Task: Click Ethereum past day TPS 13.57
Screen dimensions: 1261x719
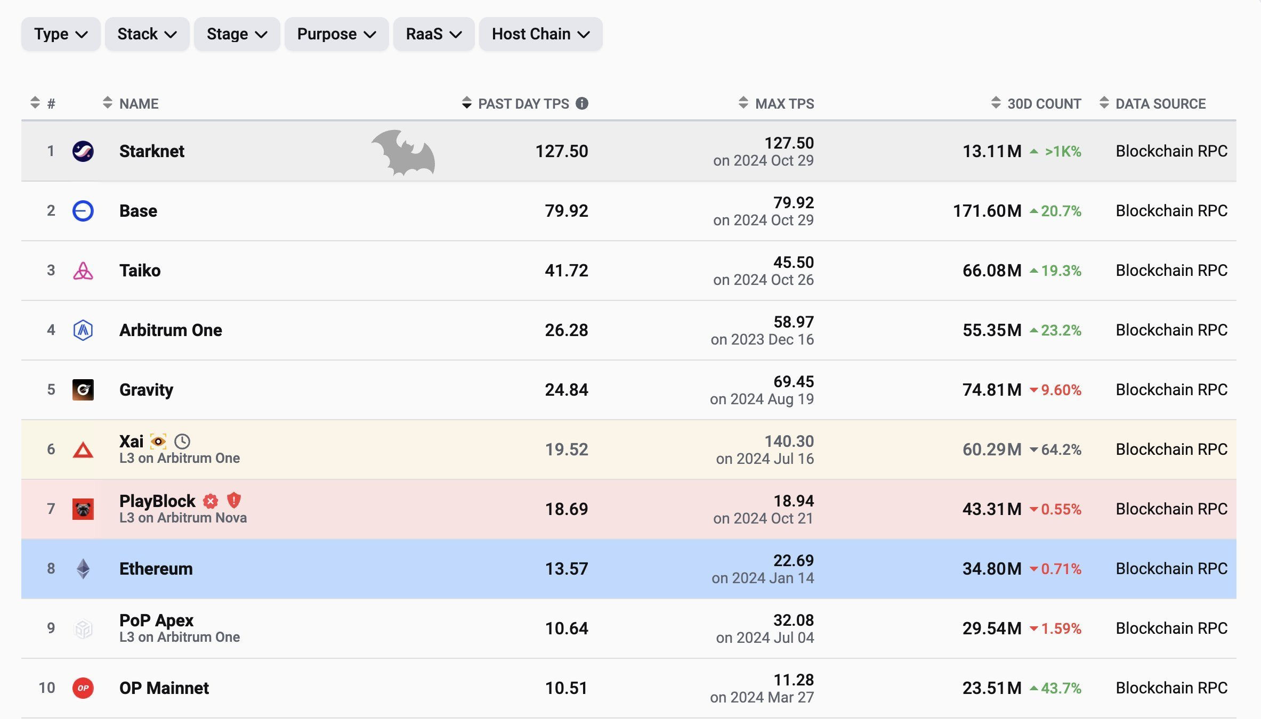Action: pyautogui.click(x=567, y=569)
